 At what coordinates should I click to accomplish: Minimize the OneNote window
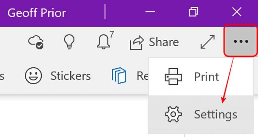point(150,12)
